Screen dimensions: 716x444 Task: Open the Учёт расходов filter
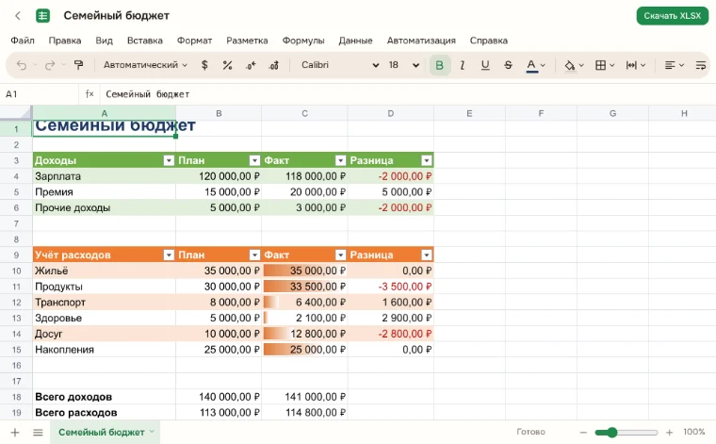tap(169, 255)
